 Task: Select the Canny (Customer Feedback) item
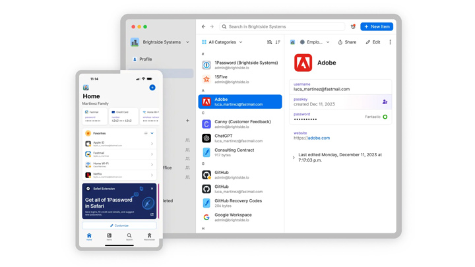[x=240, y=124]
